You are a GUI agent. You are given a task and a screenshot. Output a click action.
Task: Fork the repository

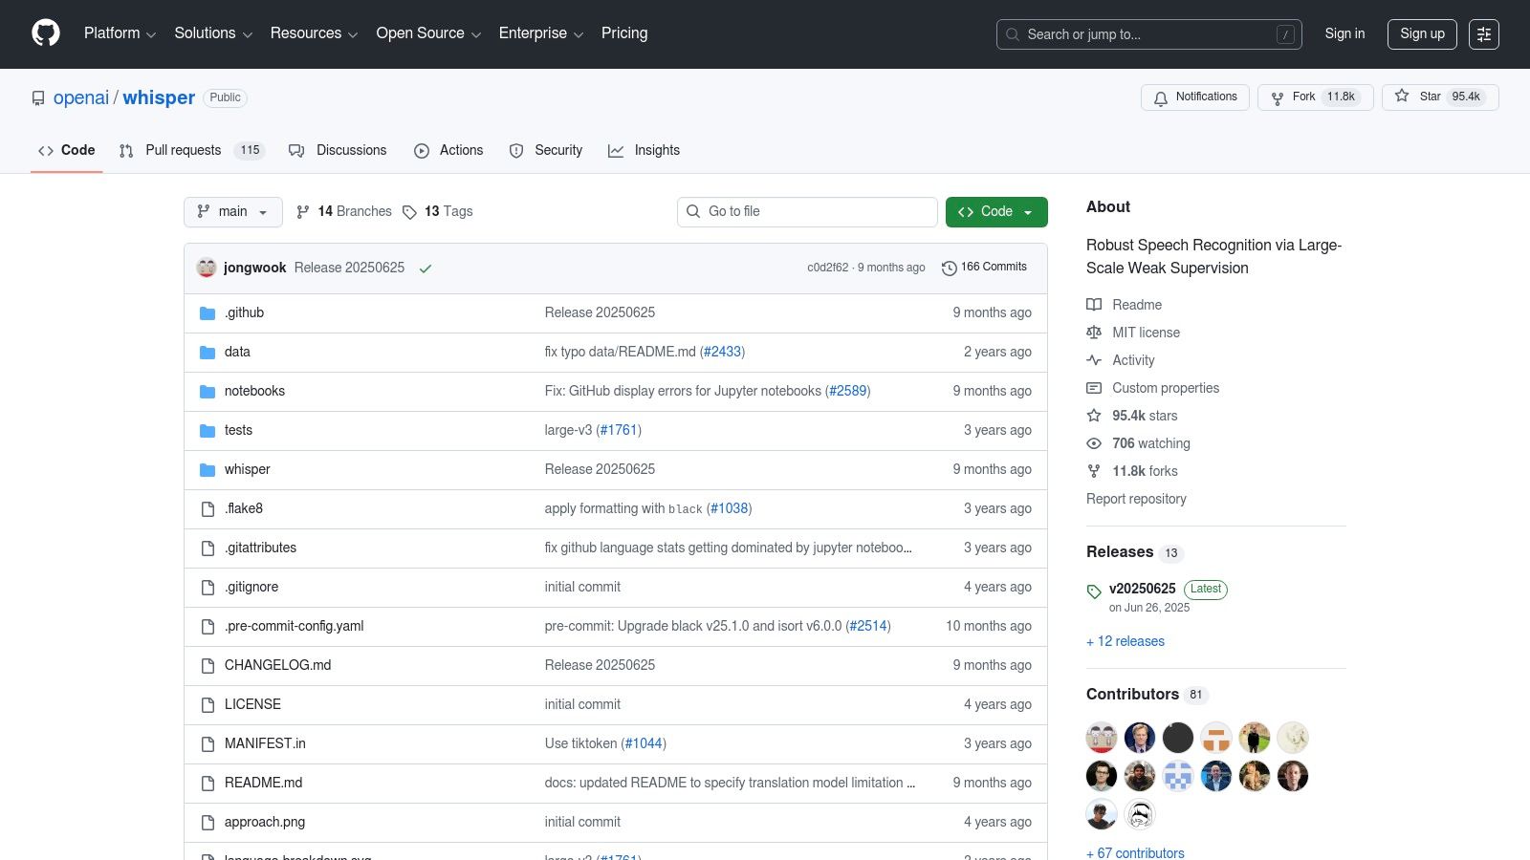(1316, 97)
